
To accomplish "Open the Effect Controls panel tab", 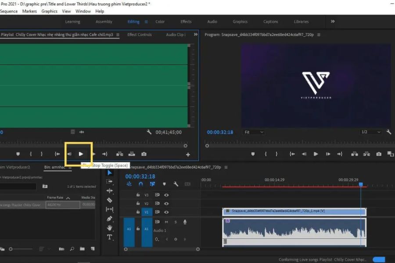I will [x=139, y=35].
